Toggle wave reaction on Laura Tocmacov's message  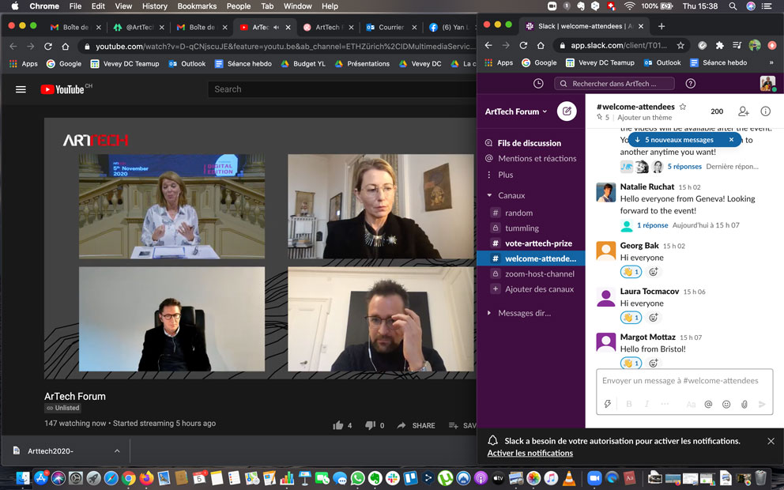pyautogui.click(x=631, y=318)
